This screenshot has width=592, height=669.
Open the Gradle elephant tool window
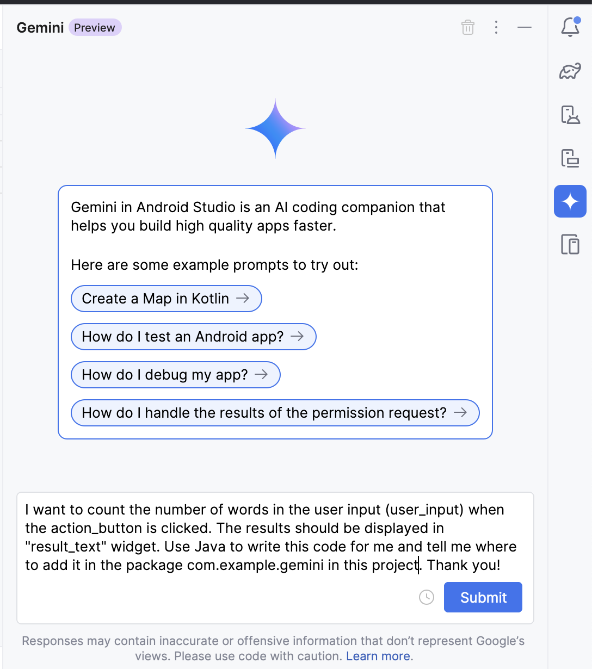(570, 71)
